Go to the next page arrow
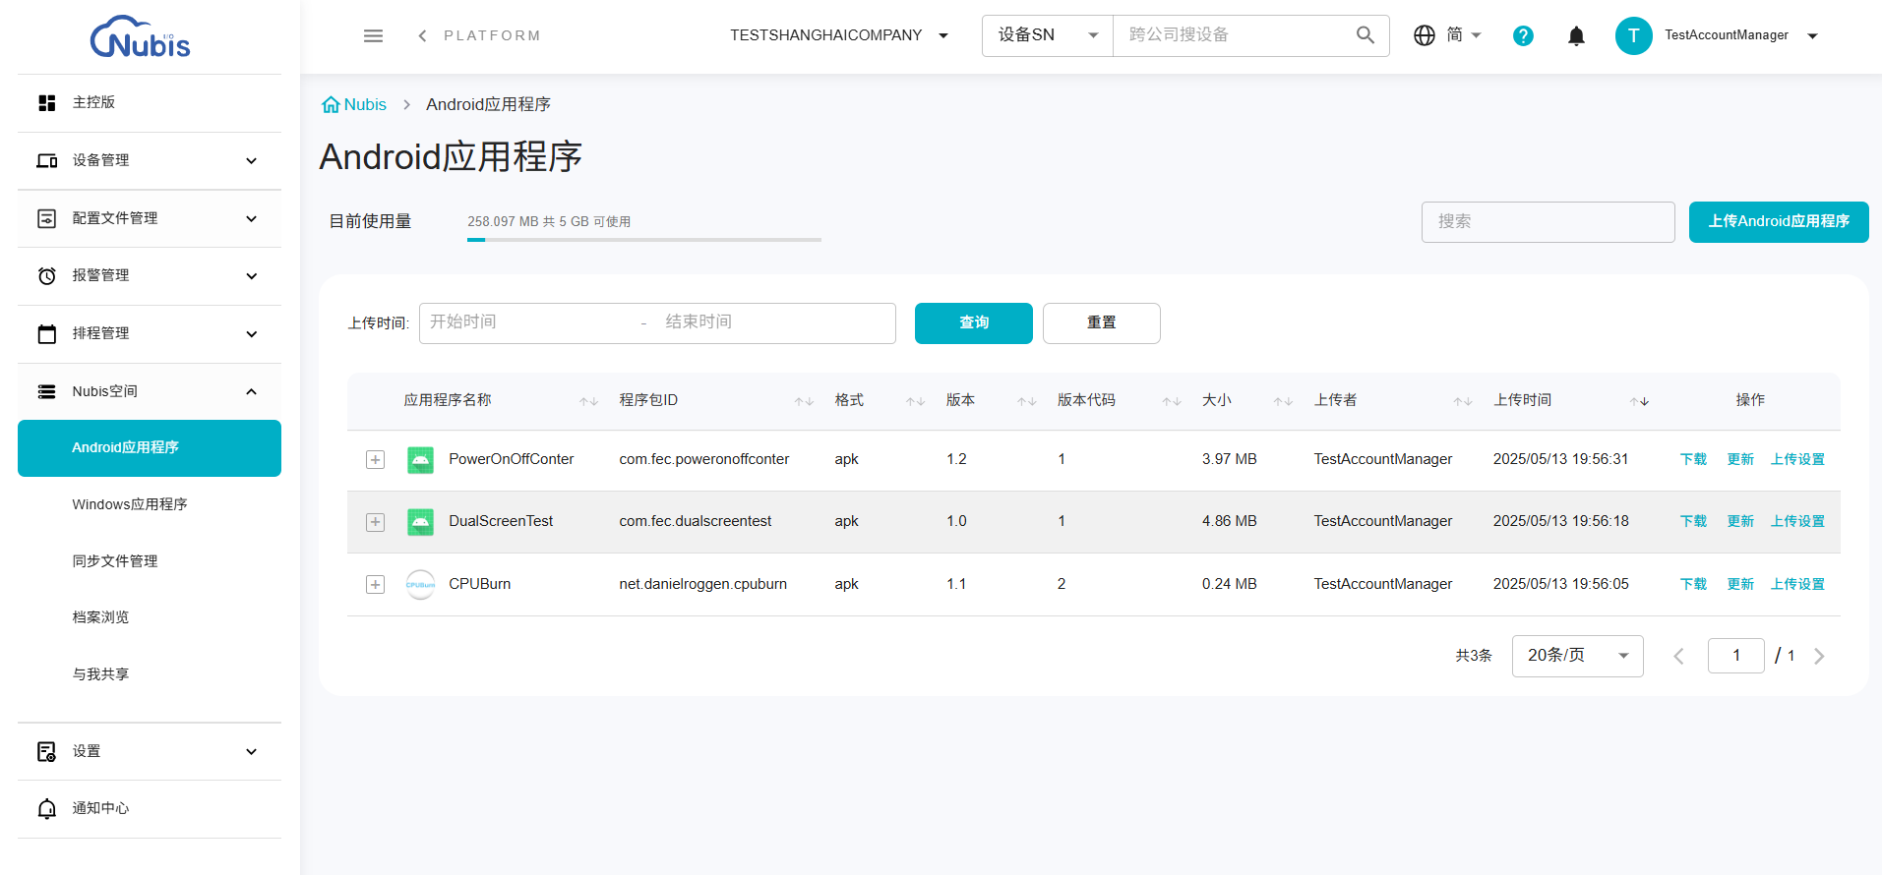This screenshot has height=875, width=1882. (x=1819, y=656)
